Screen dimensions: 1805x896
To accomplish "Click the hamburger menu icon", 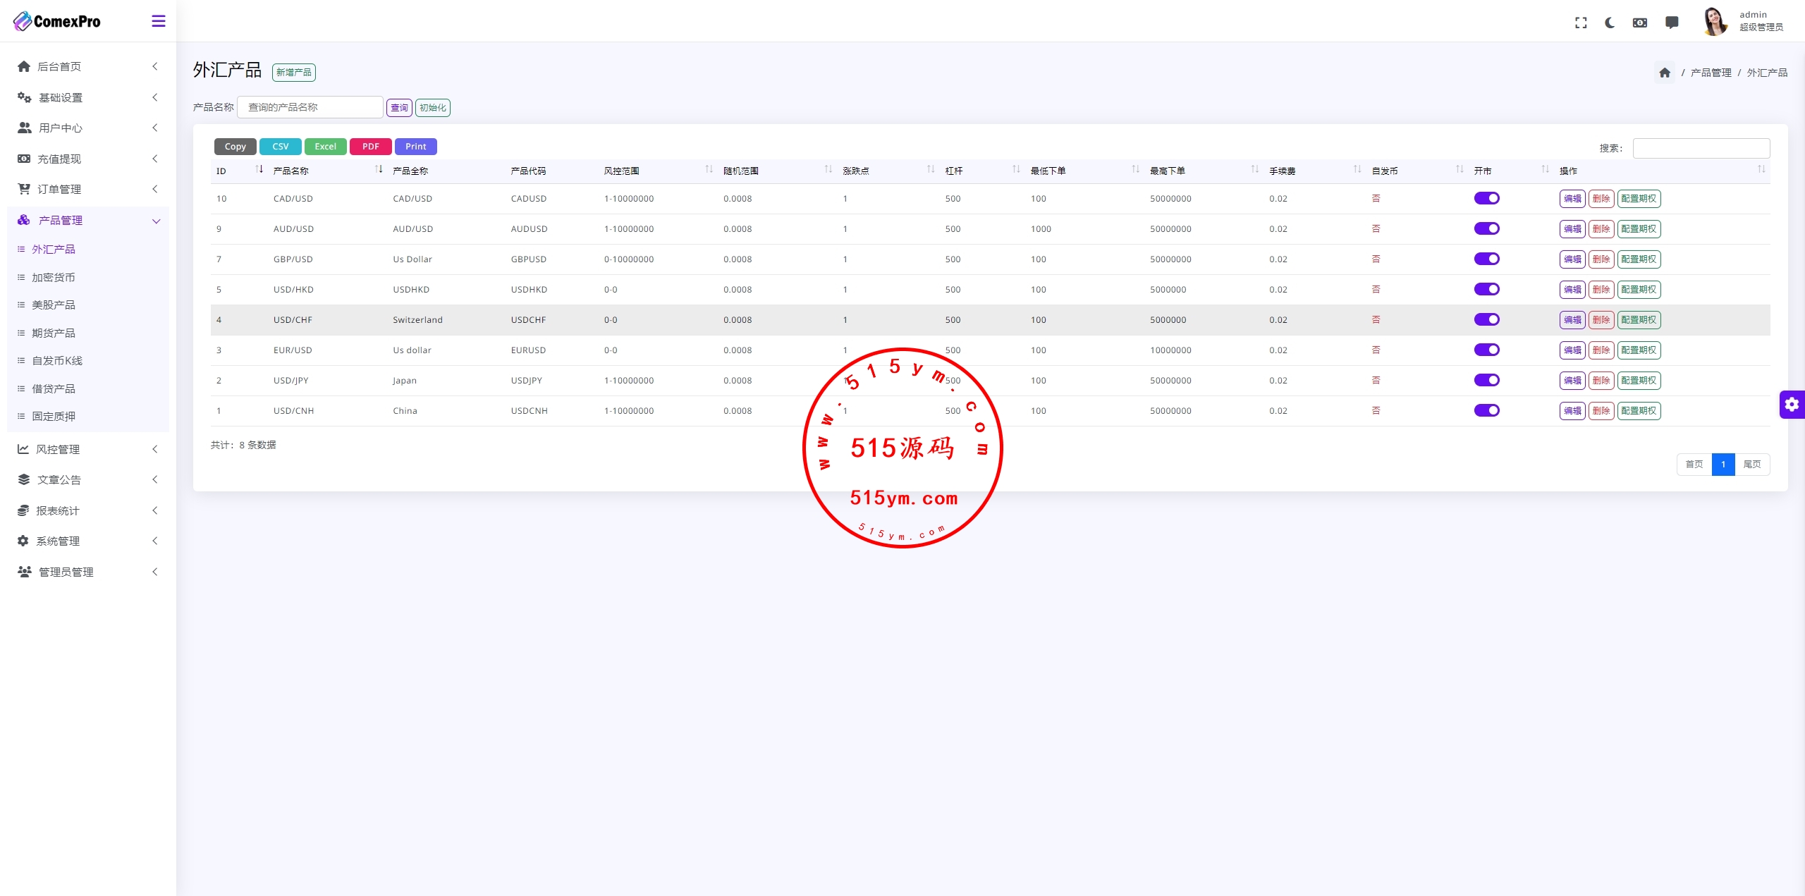I will [x=159, y=21].
